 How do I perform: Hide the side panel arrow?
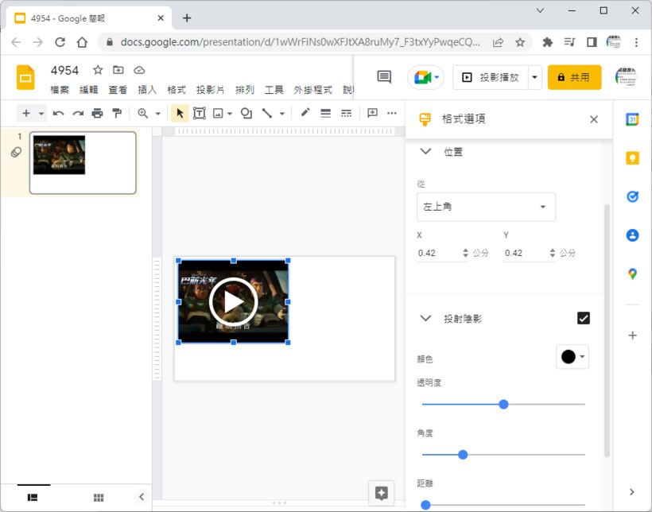pyautogui.click(x=632, y=492)
